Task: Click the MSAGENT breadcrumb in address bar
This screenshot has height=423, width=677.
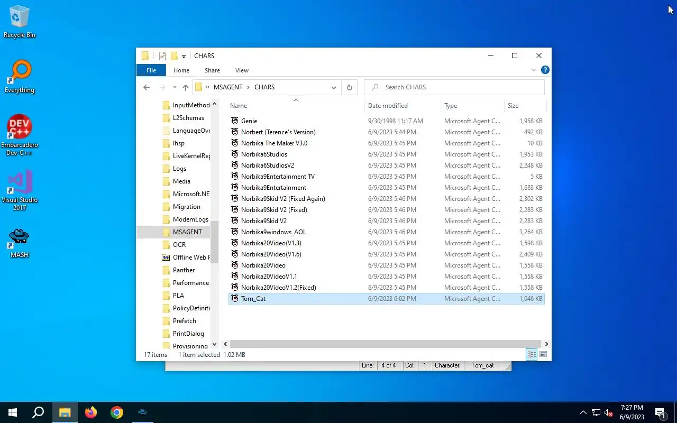Action: click(x=228, y=87)
